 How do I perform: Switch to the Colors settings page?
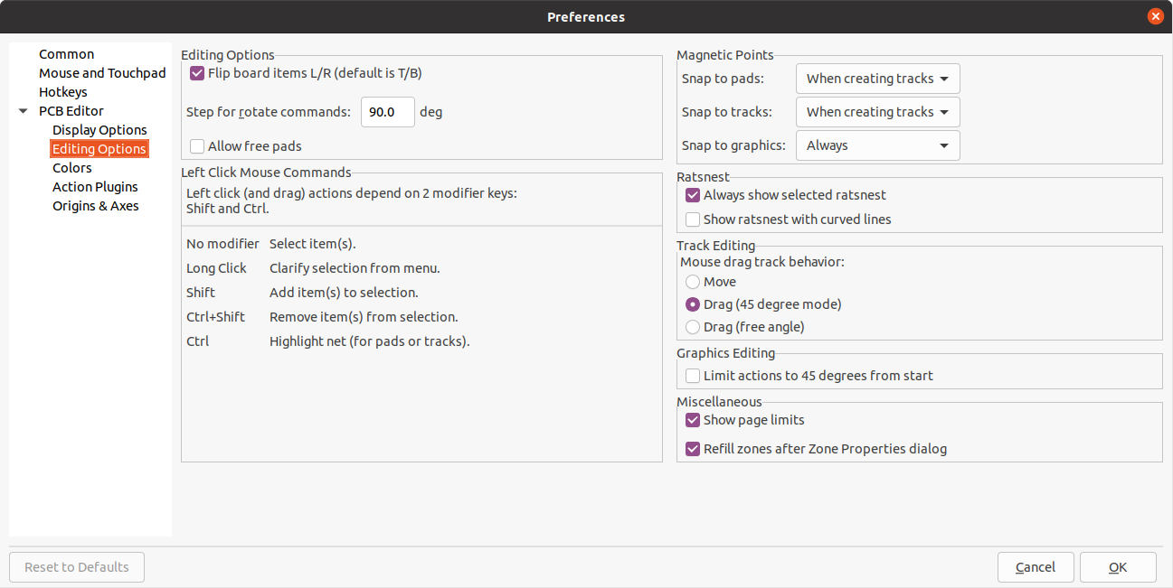(71, 167)
